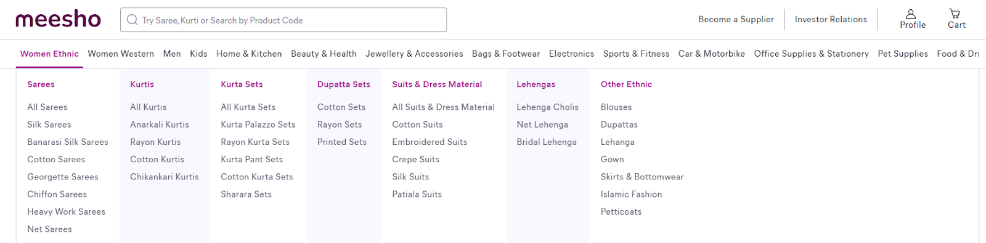The height and width of the screenshot is (243, 986).
Task: Open Jewellery & Accessories category
Action: click(414, 54)
